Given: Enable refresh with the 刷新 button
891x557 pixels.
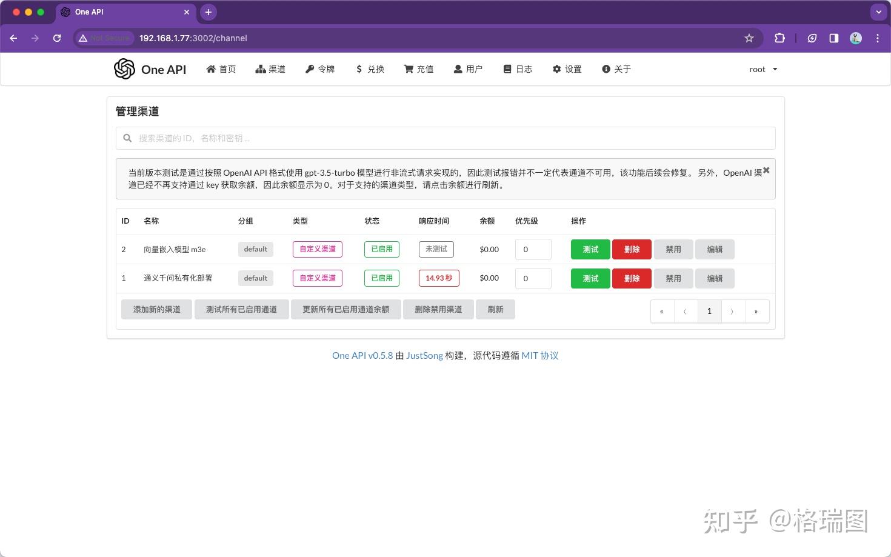Looking at the screenshot, I should coord(495,309).
